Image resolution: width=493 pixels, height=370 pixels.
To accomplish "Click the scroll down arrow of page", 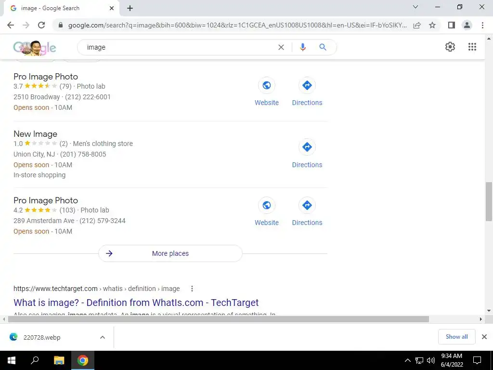I will pyautogui.click(x=489, y=311).
